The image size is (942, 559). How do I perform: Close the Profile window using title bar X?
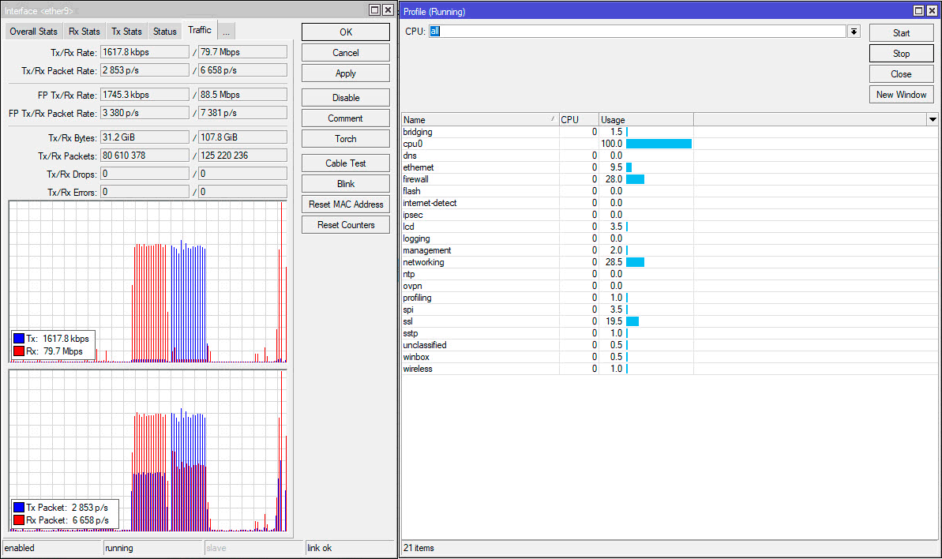[x=933, y=11]
